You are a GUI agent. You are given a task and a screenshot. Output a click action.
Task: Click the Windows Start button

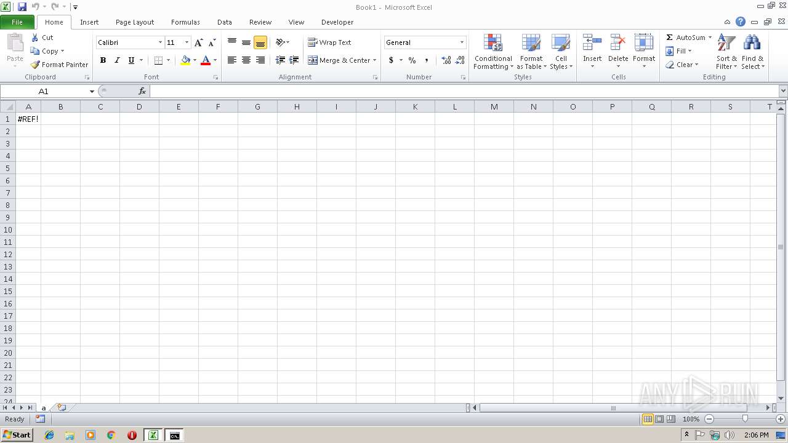[17, 435]
